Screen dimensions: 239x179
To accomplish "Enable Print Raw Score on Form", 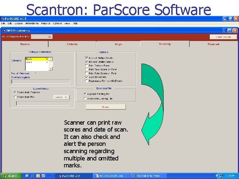I will [87, 69].
